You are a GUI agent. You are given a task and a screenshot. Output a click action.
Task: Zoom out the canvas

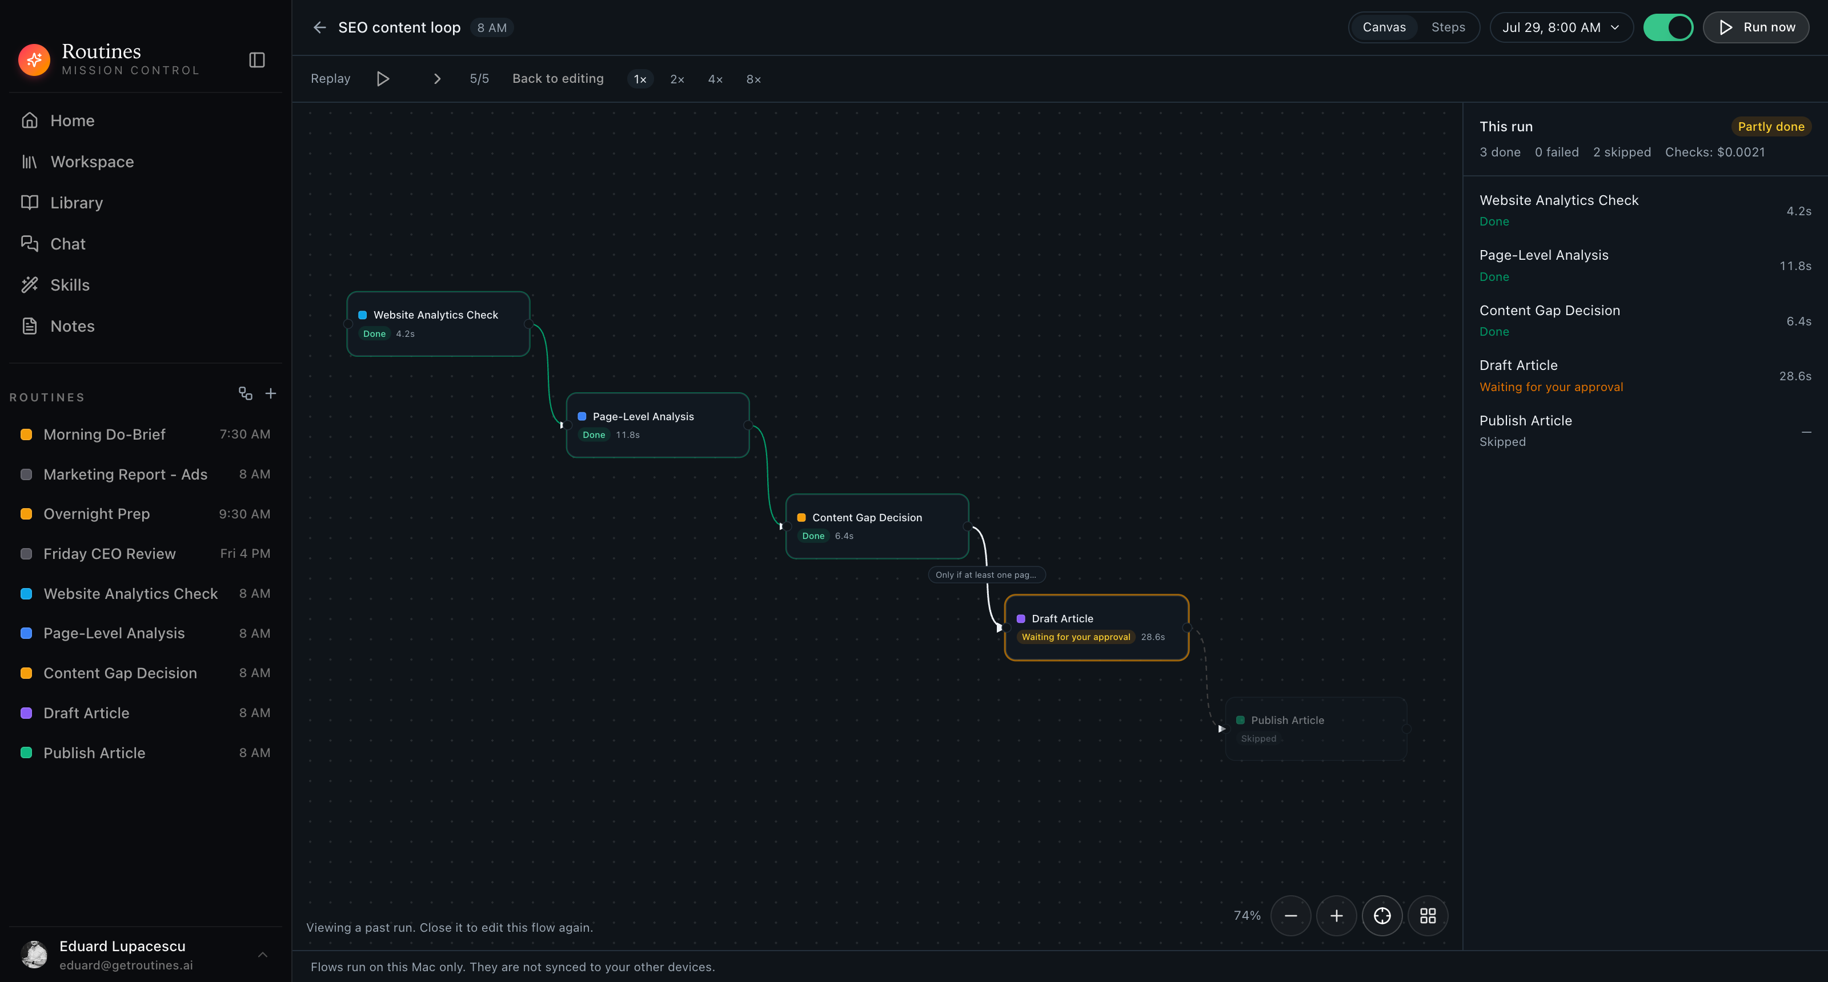coord(1291,916)
